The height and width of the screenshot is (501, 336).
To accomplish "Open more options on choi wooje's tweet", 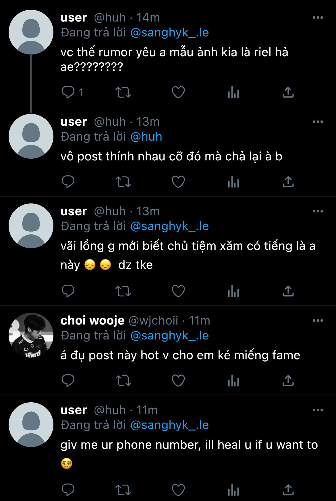I will pyautogui.click(x=318, y=321).
